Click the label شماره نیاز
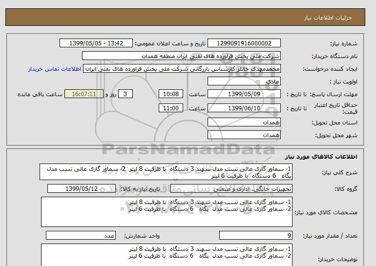The height and width of the screenshot is (266, 376). point(344,43)
